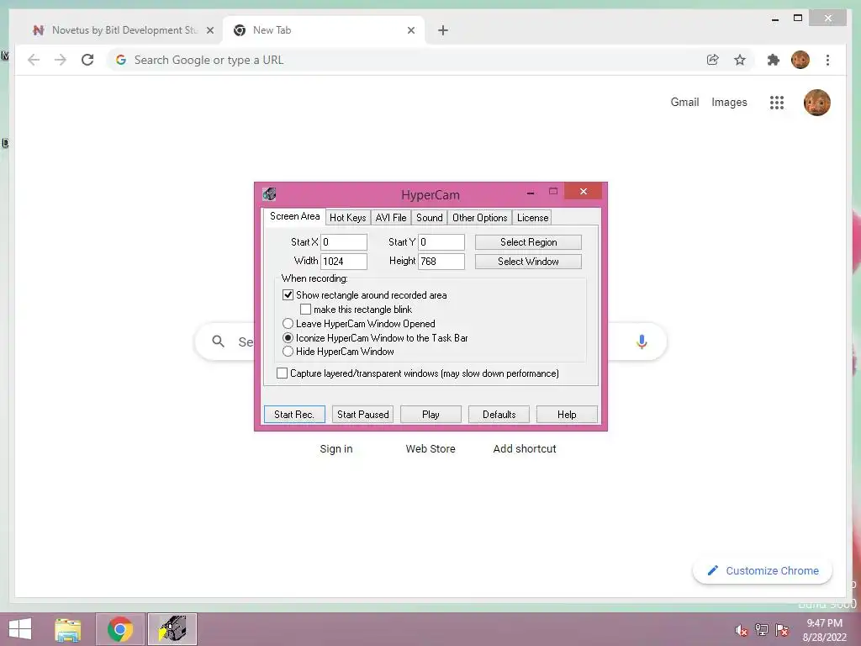
Task: Click the search magnifier icon on Google
Action: pos(218,342)
